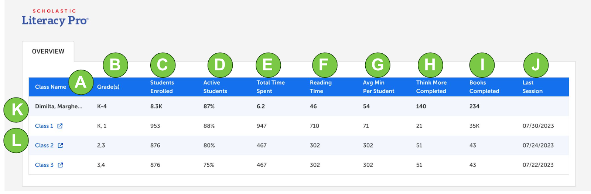The height and width of the screenshot is (194, 591).
Task: Select the Dimilta, Marghe... summary row
Action: pos(58,106)
